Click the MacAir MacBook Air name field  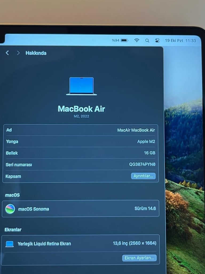point(136,130)
